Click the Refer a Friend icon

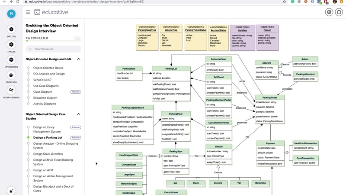[x=11, y=91]
